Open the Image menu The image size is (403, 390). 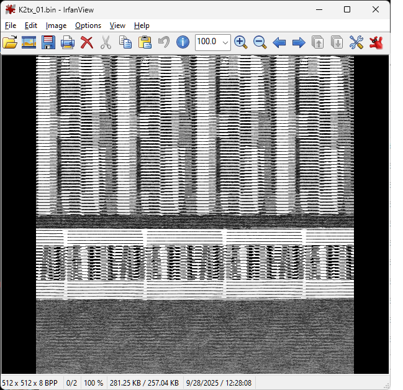click(x=56, y=26)
